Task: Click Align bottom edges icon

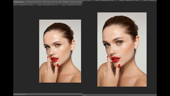Action: pos(32,2)
